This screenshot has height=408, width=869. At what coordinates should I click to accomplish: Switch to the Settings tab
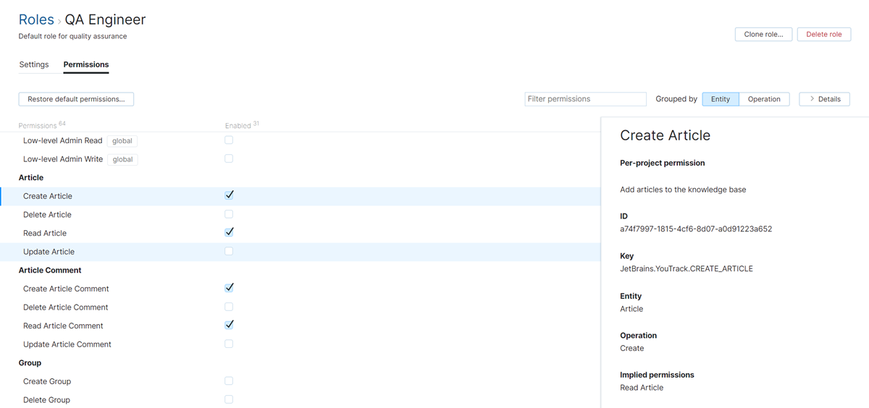point(34,64)
